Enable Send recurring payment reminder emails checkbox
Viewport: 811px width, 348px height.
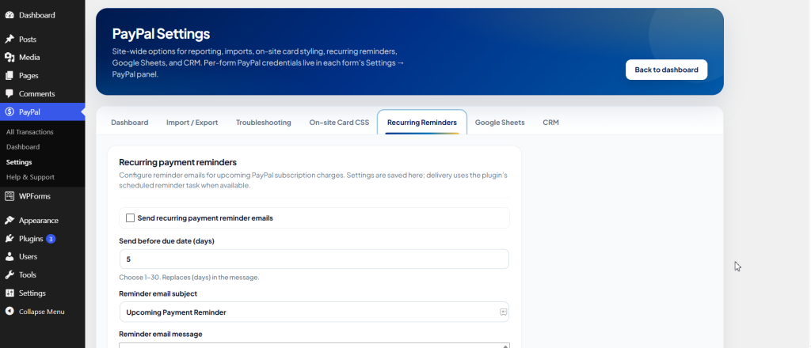131,217
